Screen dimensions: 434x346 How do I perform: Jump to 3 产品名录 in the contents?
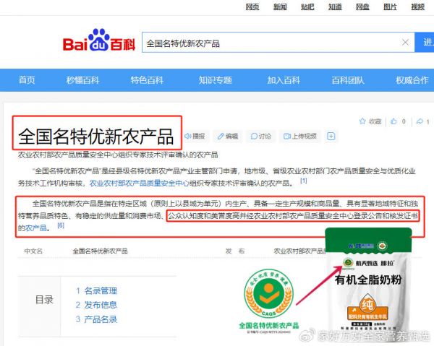[x=96, y=319]
